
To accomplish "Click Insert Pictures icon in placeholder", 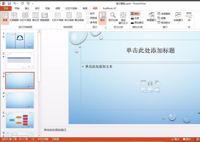I will pyautogui.click(x=143, y=90).
